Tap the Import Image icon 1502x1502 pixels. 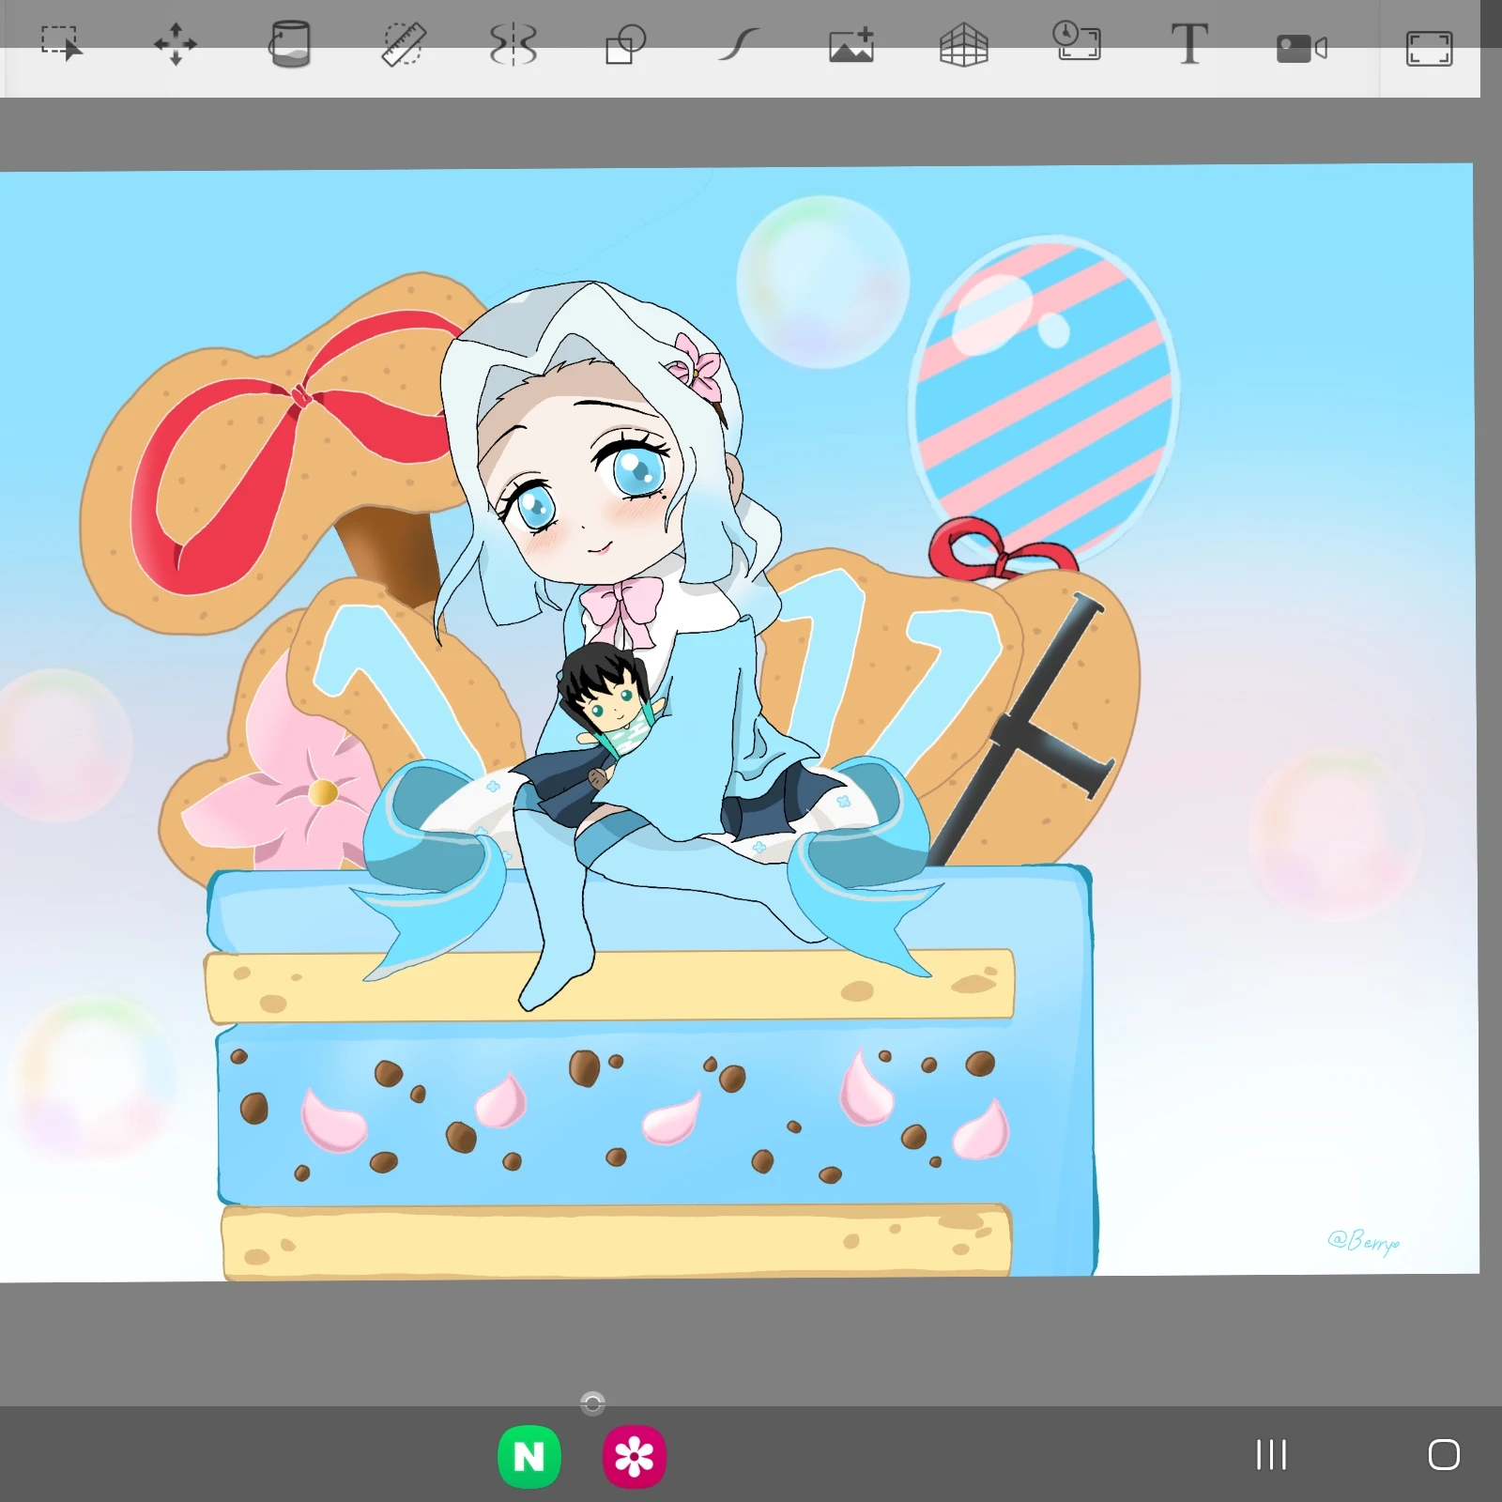coord(851,44)
